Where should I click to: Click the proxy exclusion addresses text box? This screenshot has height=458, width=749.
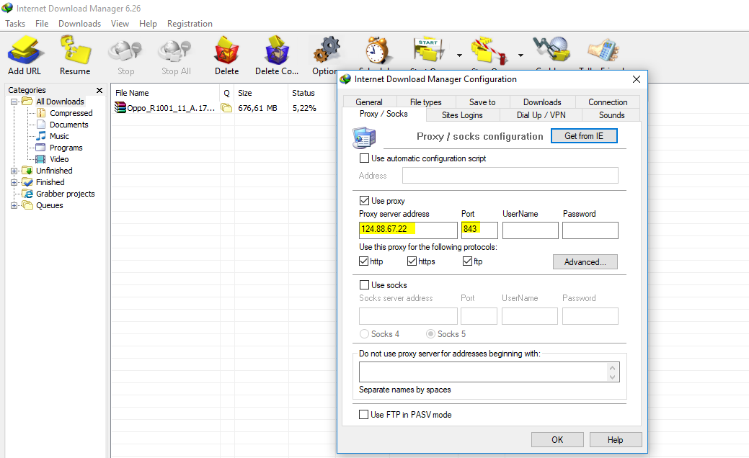[x=489, y=372]
